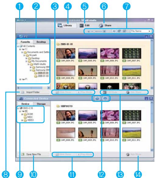
Task: Expand the VIDEO folder node
Action: coord(22,120)
